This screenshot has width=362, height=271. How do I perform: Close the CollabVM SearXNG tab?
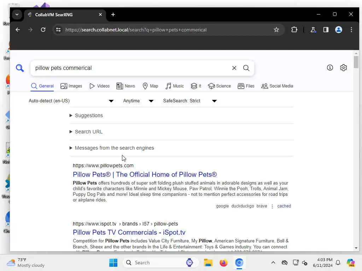pyautogui.click(x=100, y=14)
